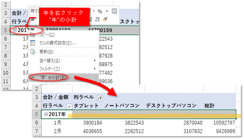Click row header 7 in lower table

point(36,131)
